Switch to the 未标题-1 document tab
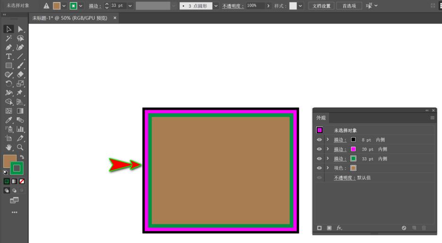 70,18
